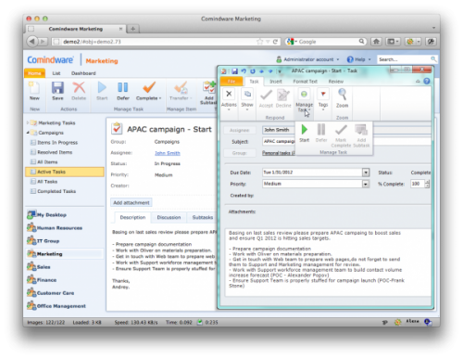463x359 pixels.
Task: Open the Tags flag icon in the task window
Action: [323, 94]
